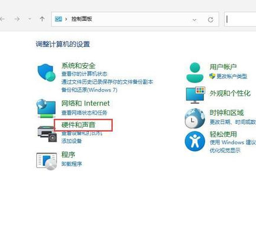Screen dimensions: 256x228
Task: Click into the Control Panel search box
Action: (241, 19)
